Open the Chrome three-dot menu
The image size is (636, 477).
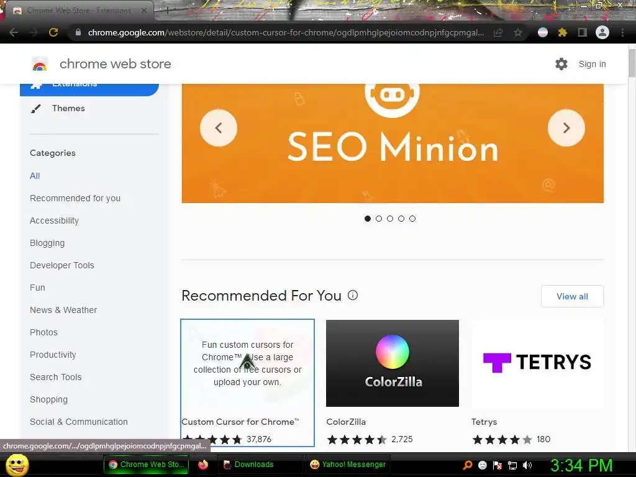(622, 32)
